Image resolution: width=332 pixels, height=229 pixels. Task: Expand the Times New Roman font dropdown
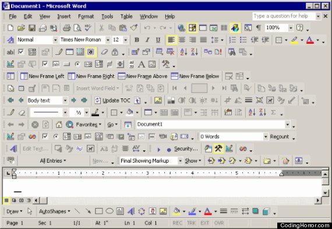tap(108, 40)
